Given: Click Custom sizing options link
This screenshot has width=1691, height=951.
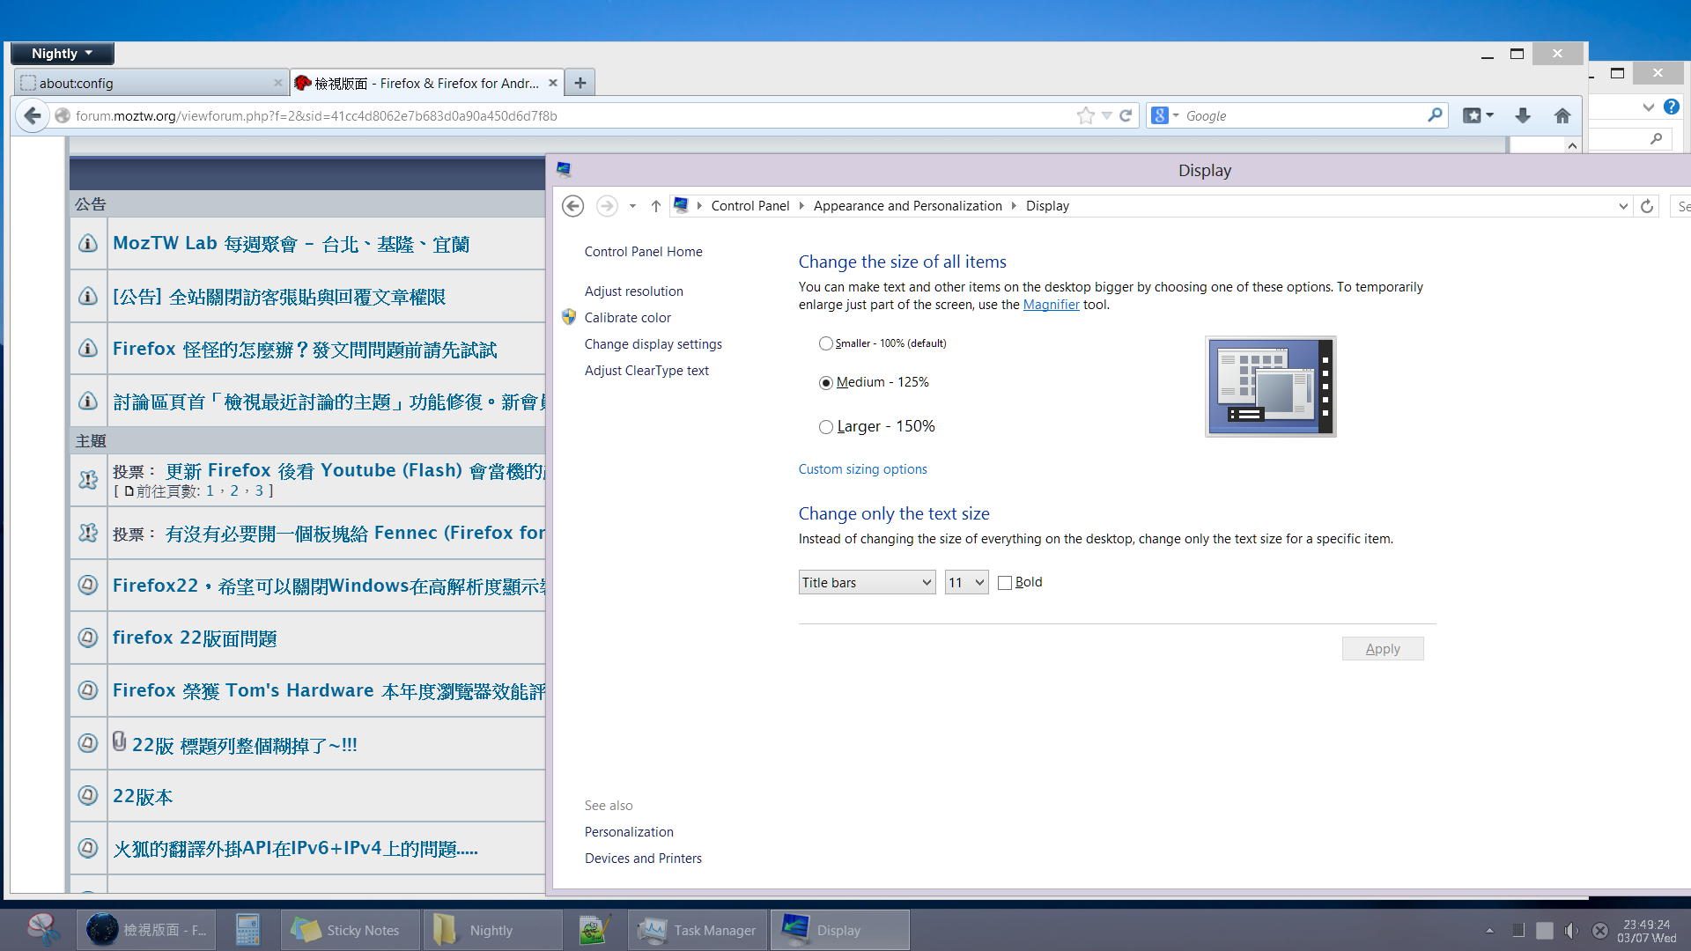Looking at the screenshot, I should pyautogui.click(x=862, y=469).
